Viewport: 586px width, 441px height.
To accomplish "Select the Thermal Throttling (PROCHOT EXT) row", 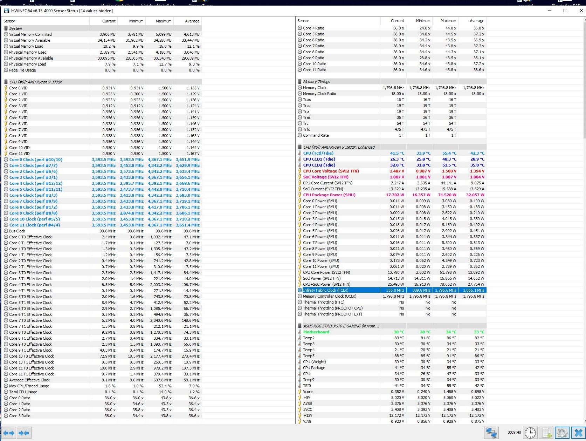I will coord(391,314).
